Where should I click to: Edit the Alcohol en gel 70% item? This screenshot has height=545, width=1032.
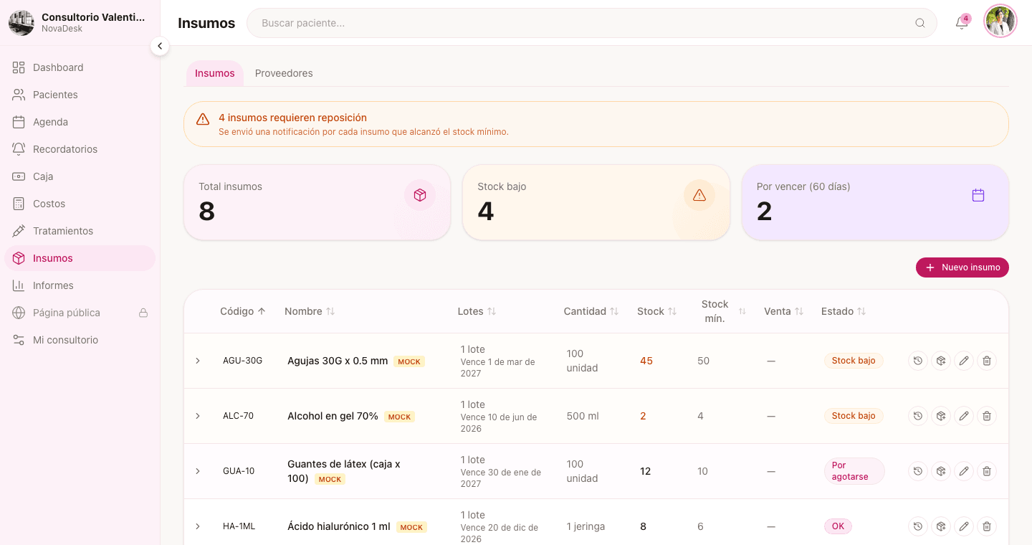[964, 416]
